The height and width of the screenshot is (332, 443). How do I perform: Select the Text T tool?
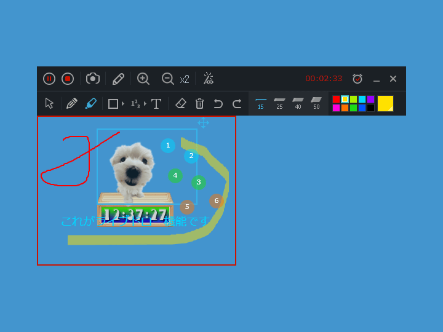coord(156,104)
